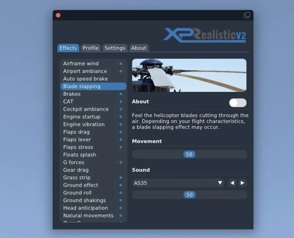Viewport: 294px width, 238px height.
Task: Click the Ground shakings enabled dot
Action: point(121,200)
